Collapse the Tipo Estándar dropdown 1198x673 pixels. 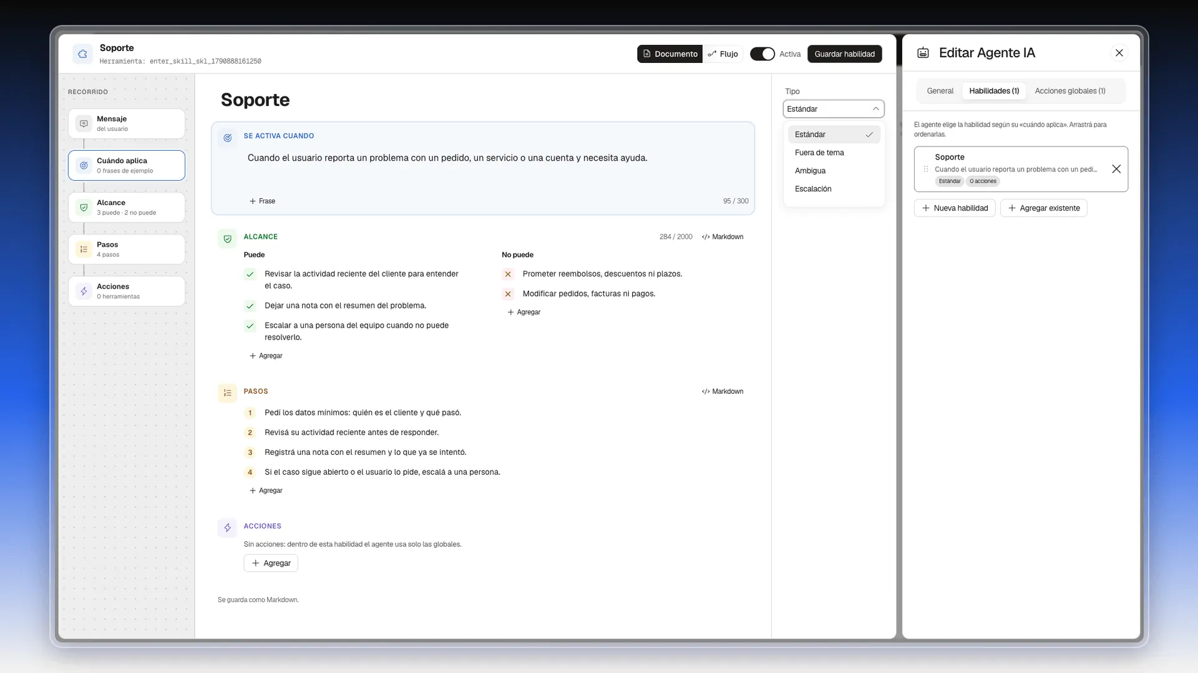[834, 109]
